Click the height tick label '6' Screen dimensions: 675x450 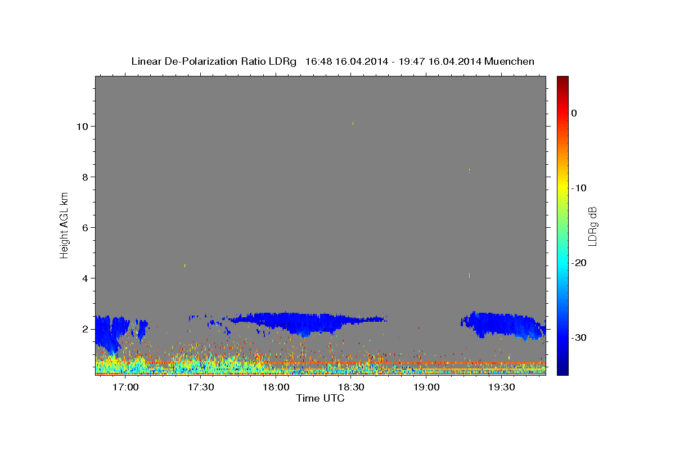pyautogui.click(x=85, y=227)
